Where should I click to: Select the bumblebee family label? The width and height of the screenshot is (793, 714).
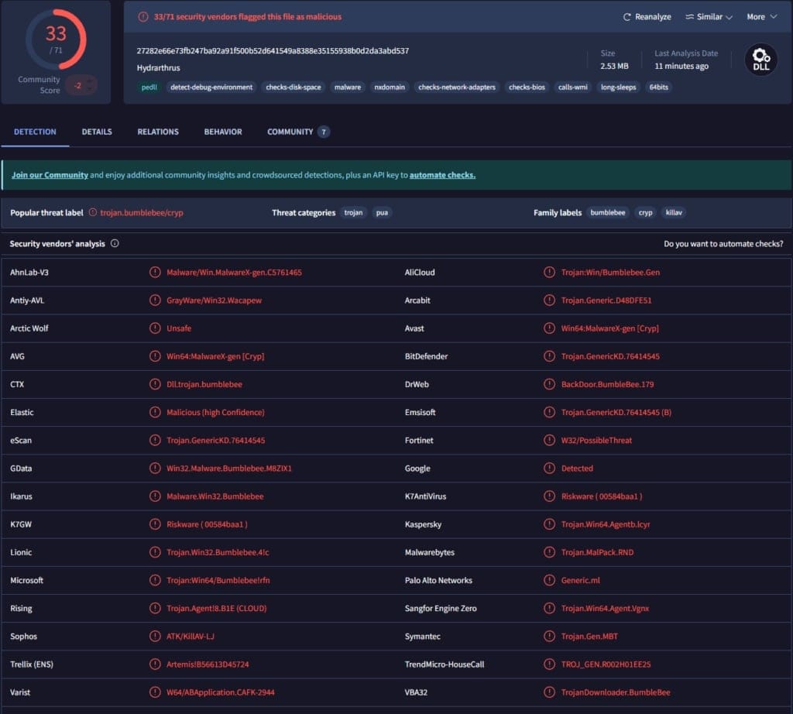608,212
